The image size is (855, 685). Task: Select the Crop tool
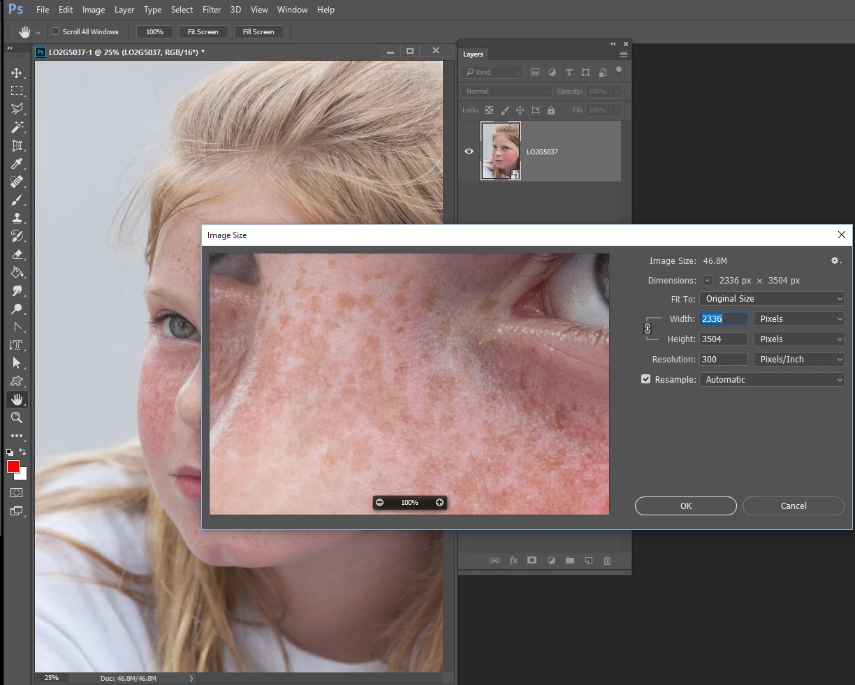point(17,145)
